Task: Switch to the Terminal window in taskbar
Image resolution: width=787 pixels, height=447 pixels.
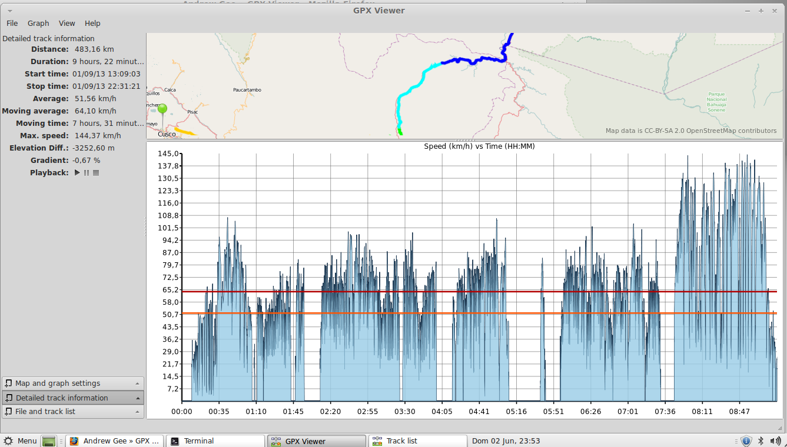Action: (215, 441)
